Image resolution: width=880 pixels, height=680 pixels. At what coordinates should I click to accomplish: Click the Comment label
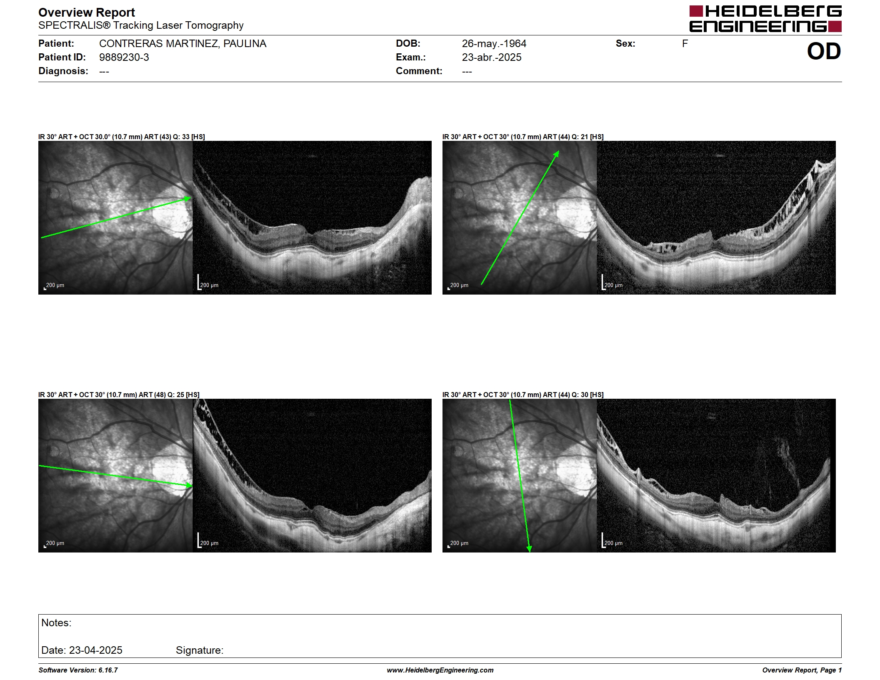pos(419,71)
